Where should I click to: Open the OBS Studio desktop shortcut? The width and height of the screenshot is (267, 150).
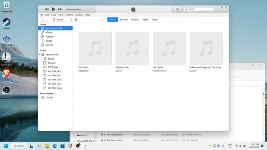[7, 92]
